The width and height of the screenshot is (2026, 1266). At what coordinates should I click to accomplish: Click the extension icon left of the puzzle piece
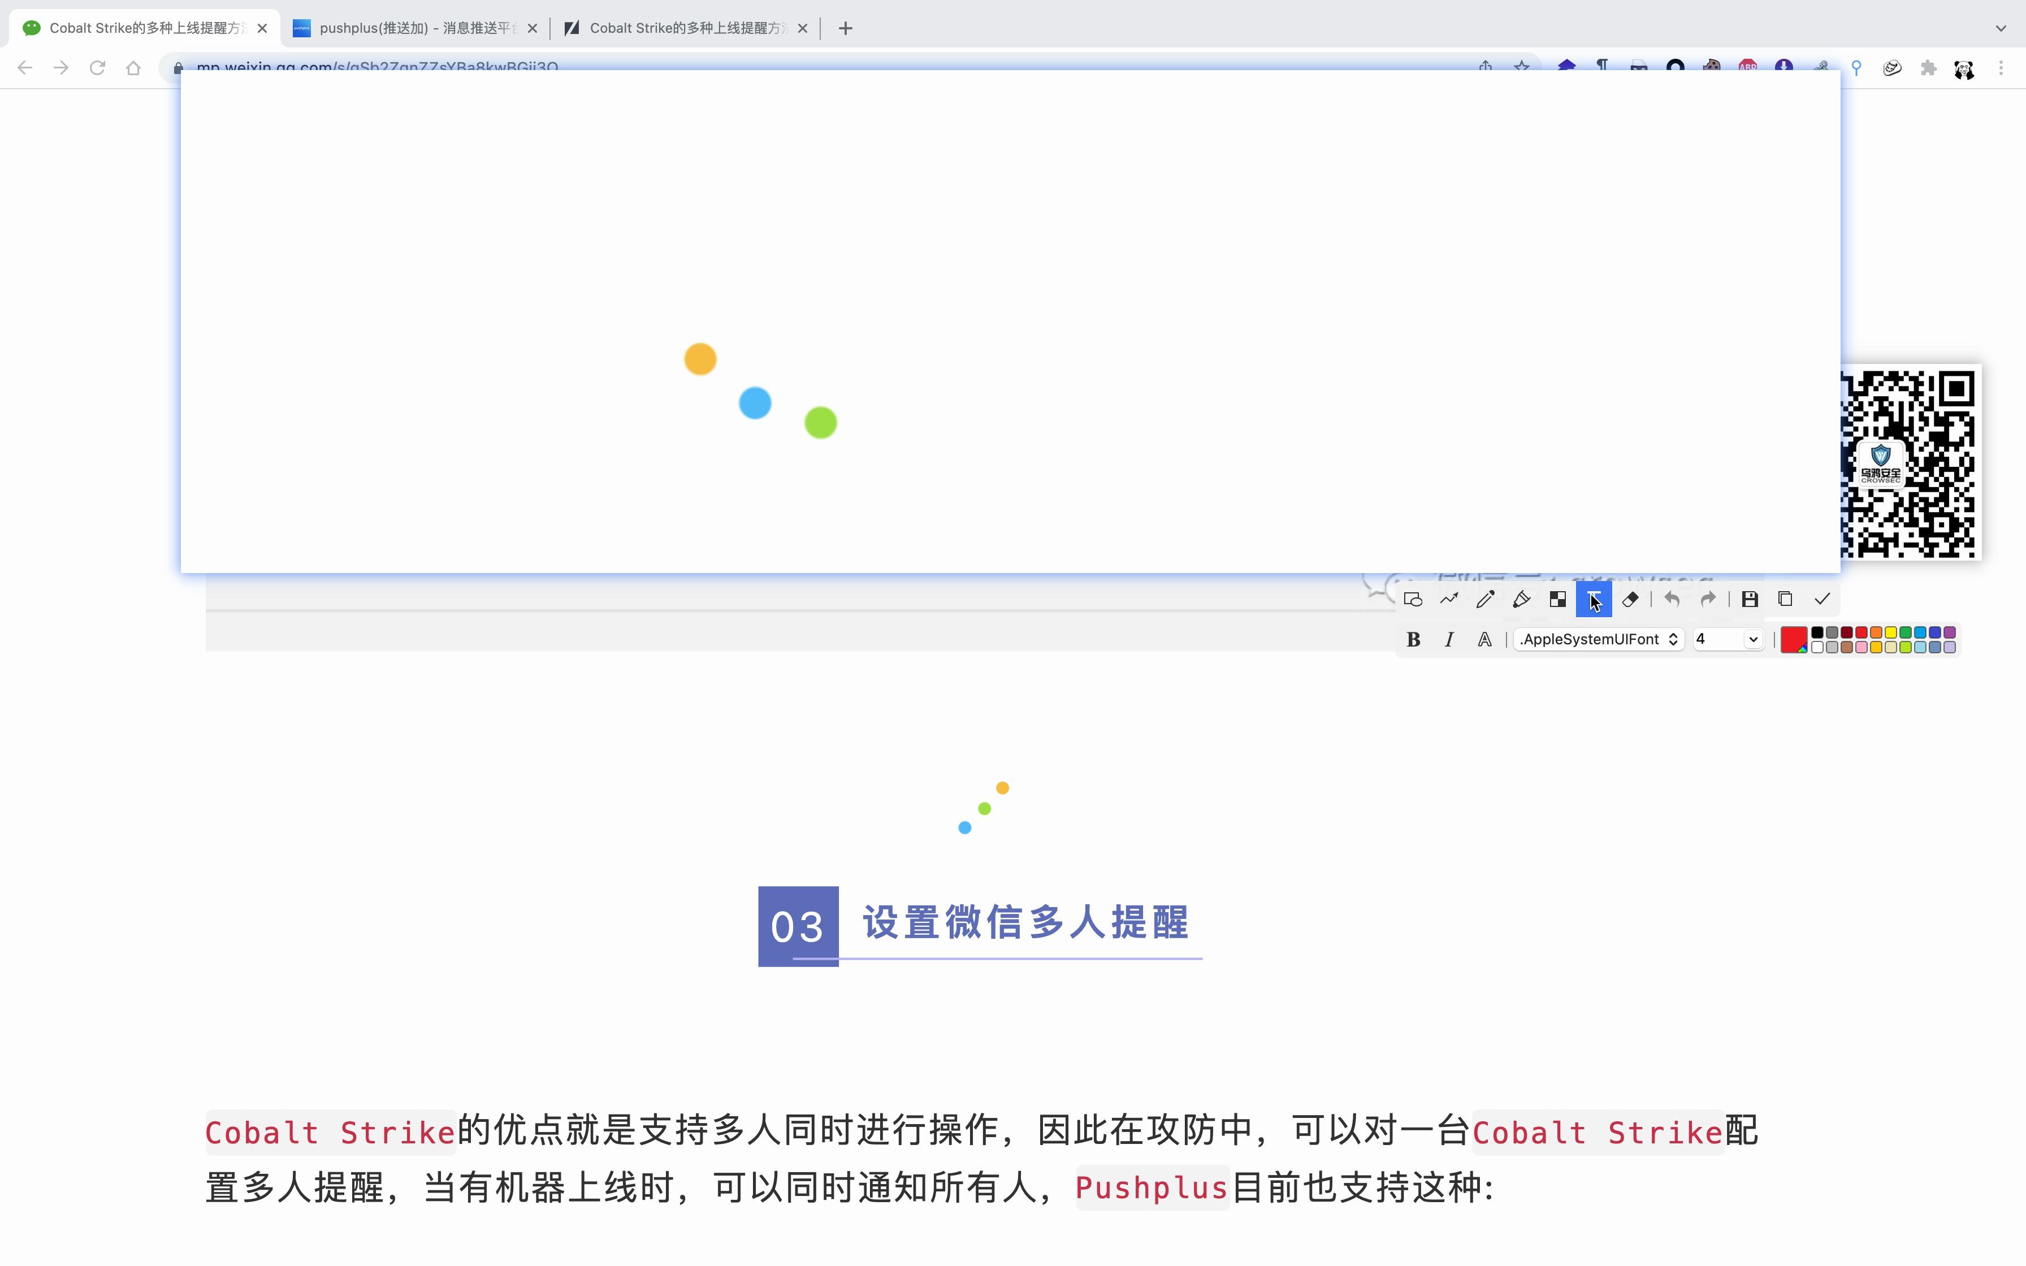1892,68
